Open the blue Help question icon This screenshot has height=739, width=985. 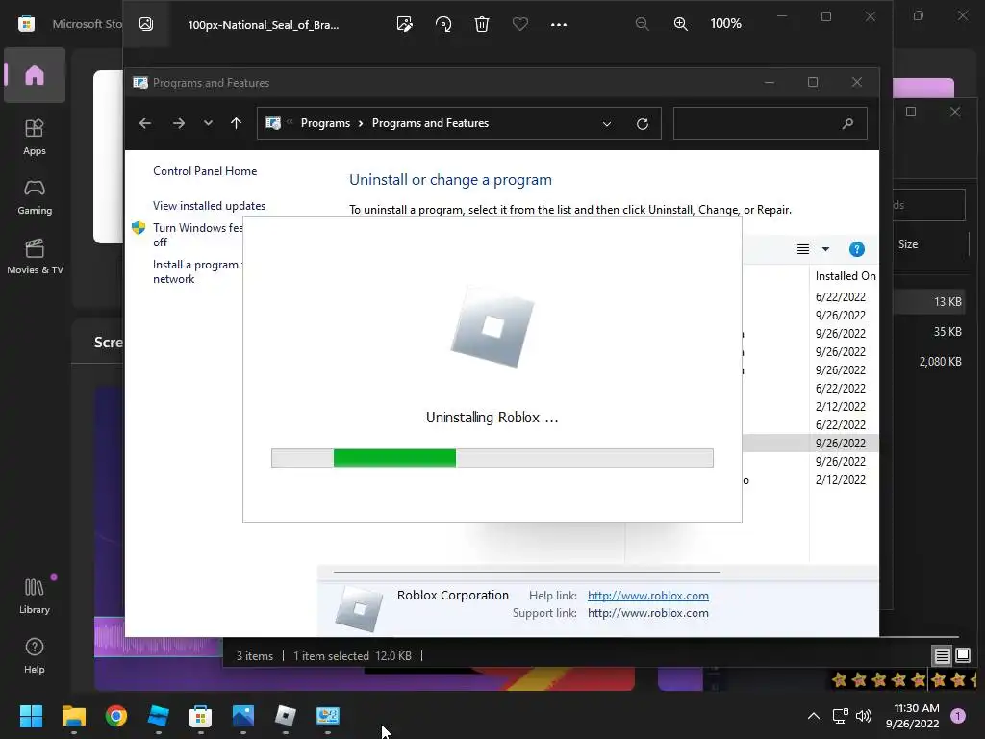[857, 249]
